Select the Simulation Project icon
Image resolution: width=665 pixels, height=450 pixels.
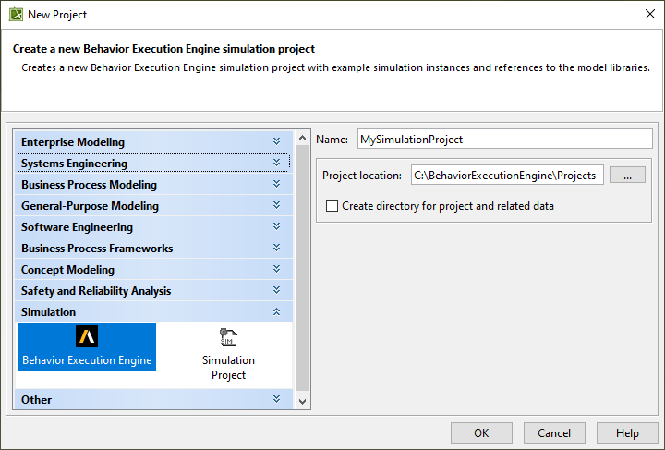228,352
